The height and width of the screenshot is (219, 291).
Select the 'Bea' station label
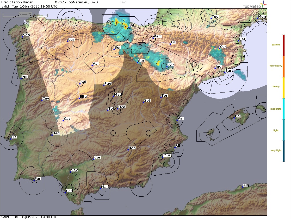coord(132,148)
